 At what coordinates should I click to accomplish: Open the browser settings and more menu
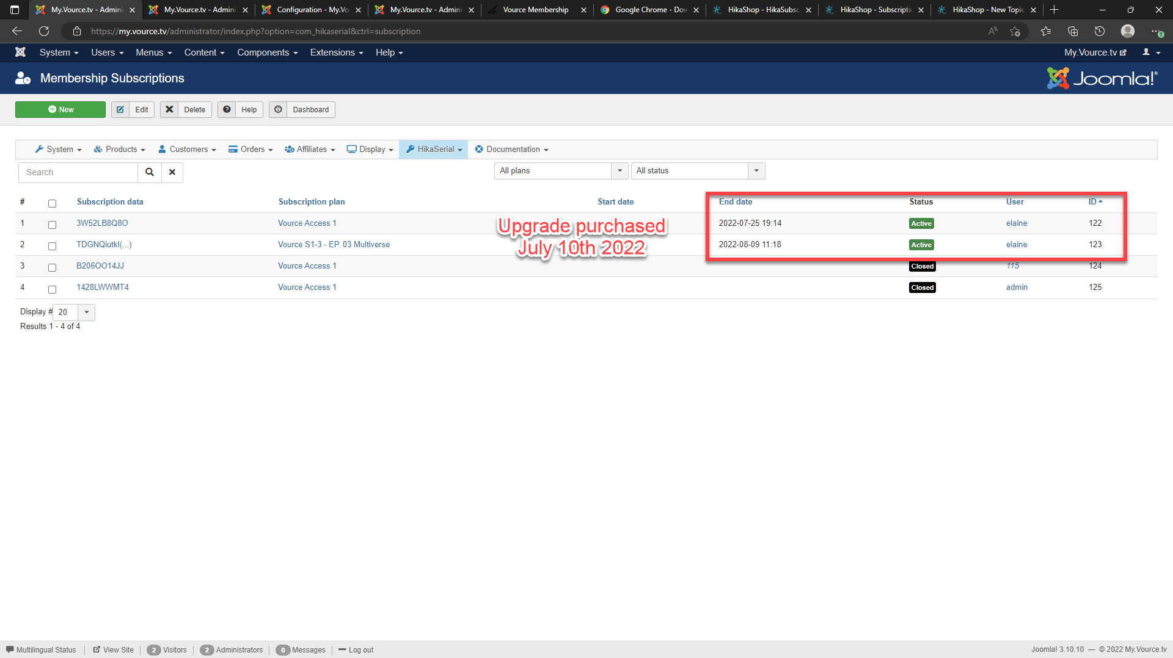tap(1157, 31)
